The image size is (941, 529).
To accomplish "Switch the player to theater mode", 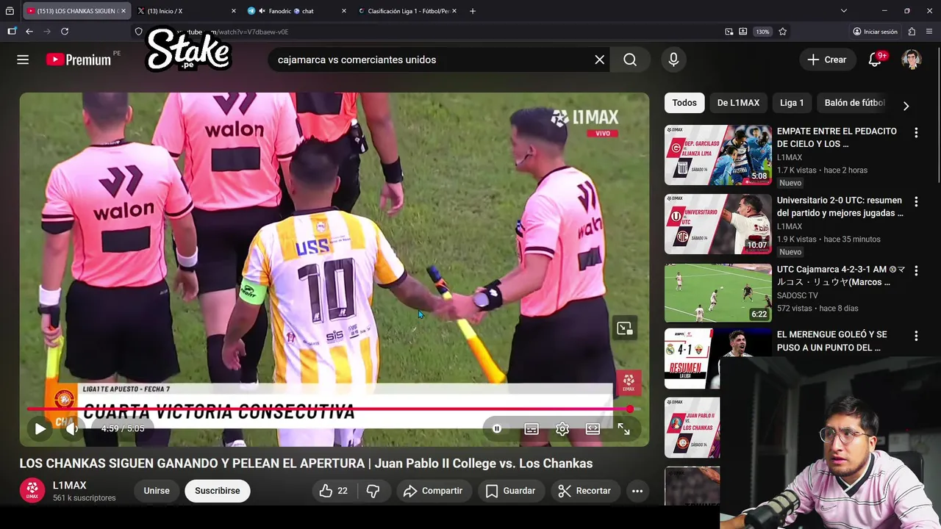I will coord(593,428).
